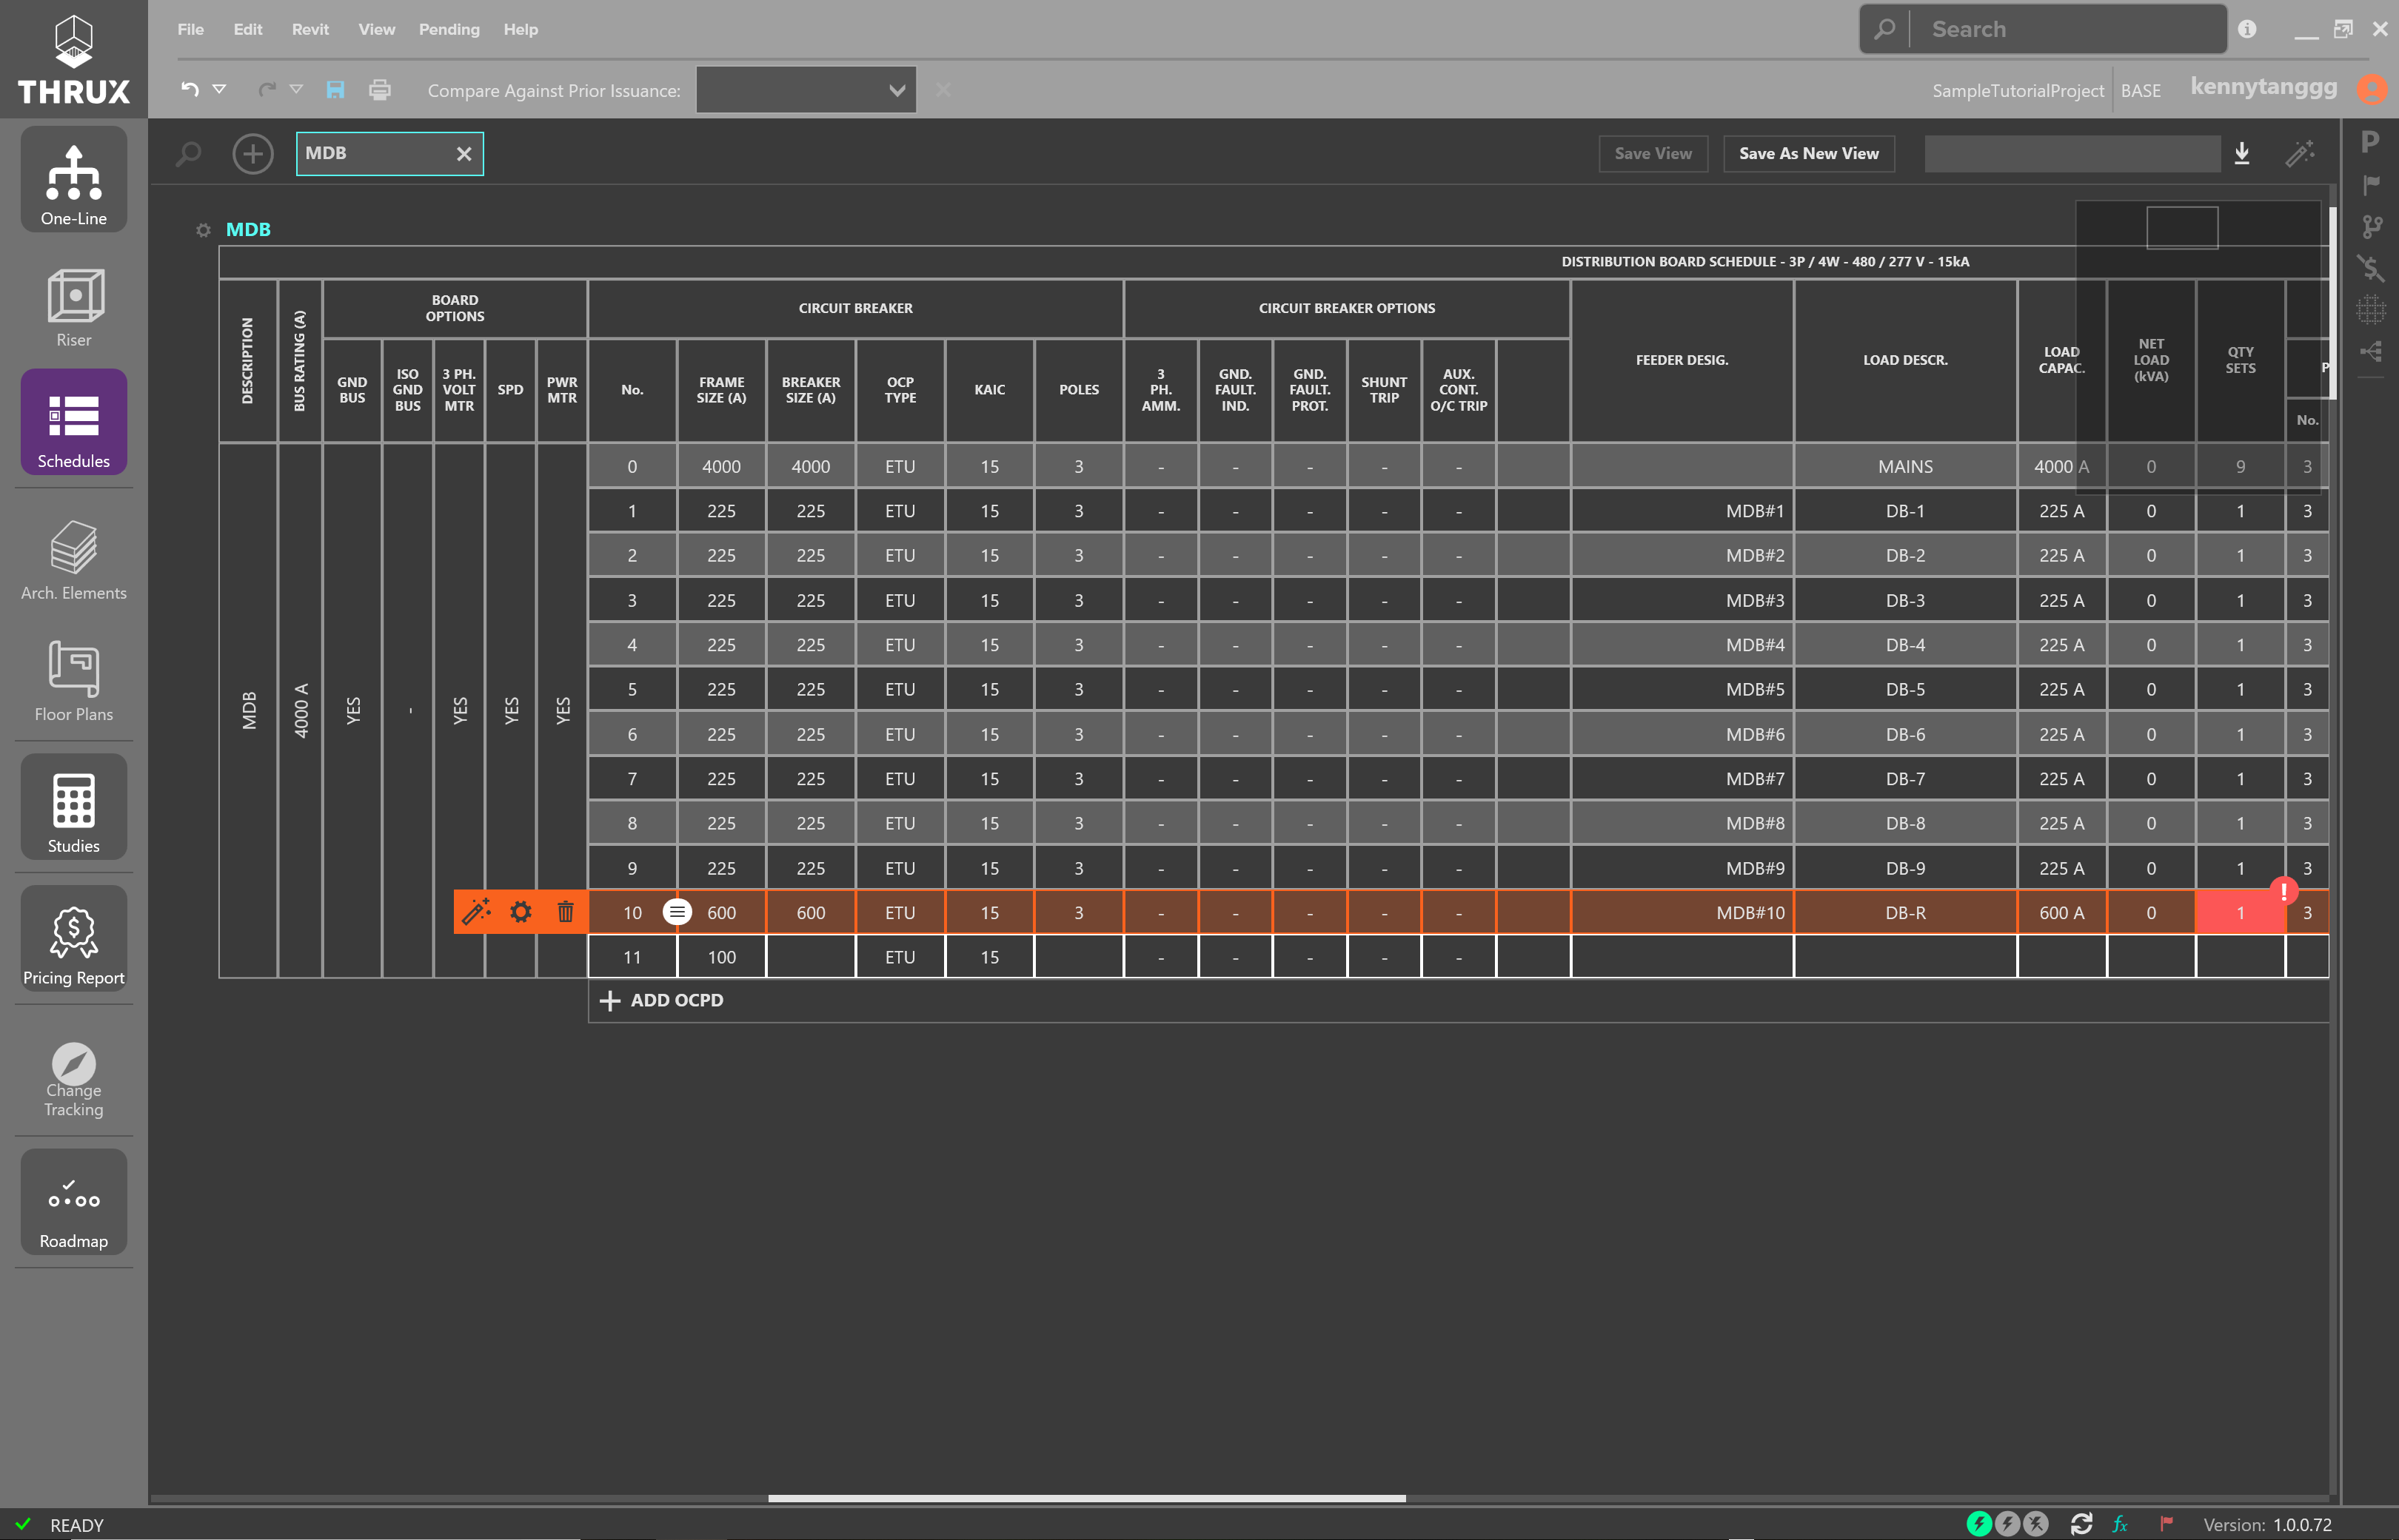This screenshot has width=2399, height=1540.
Task: Click the download arrow icon
Action: coord(2242,153)
